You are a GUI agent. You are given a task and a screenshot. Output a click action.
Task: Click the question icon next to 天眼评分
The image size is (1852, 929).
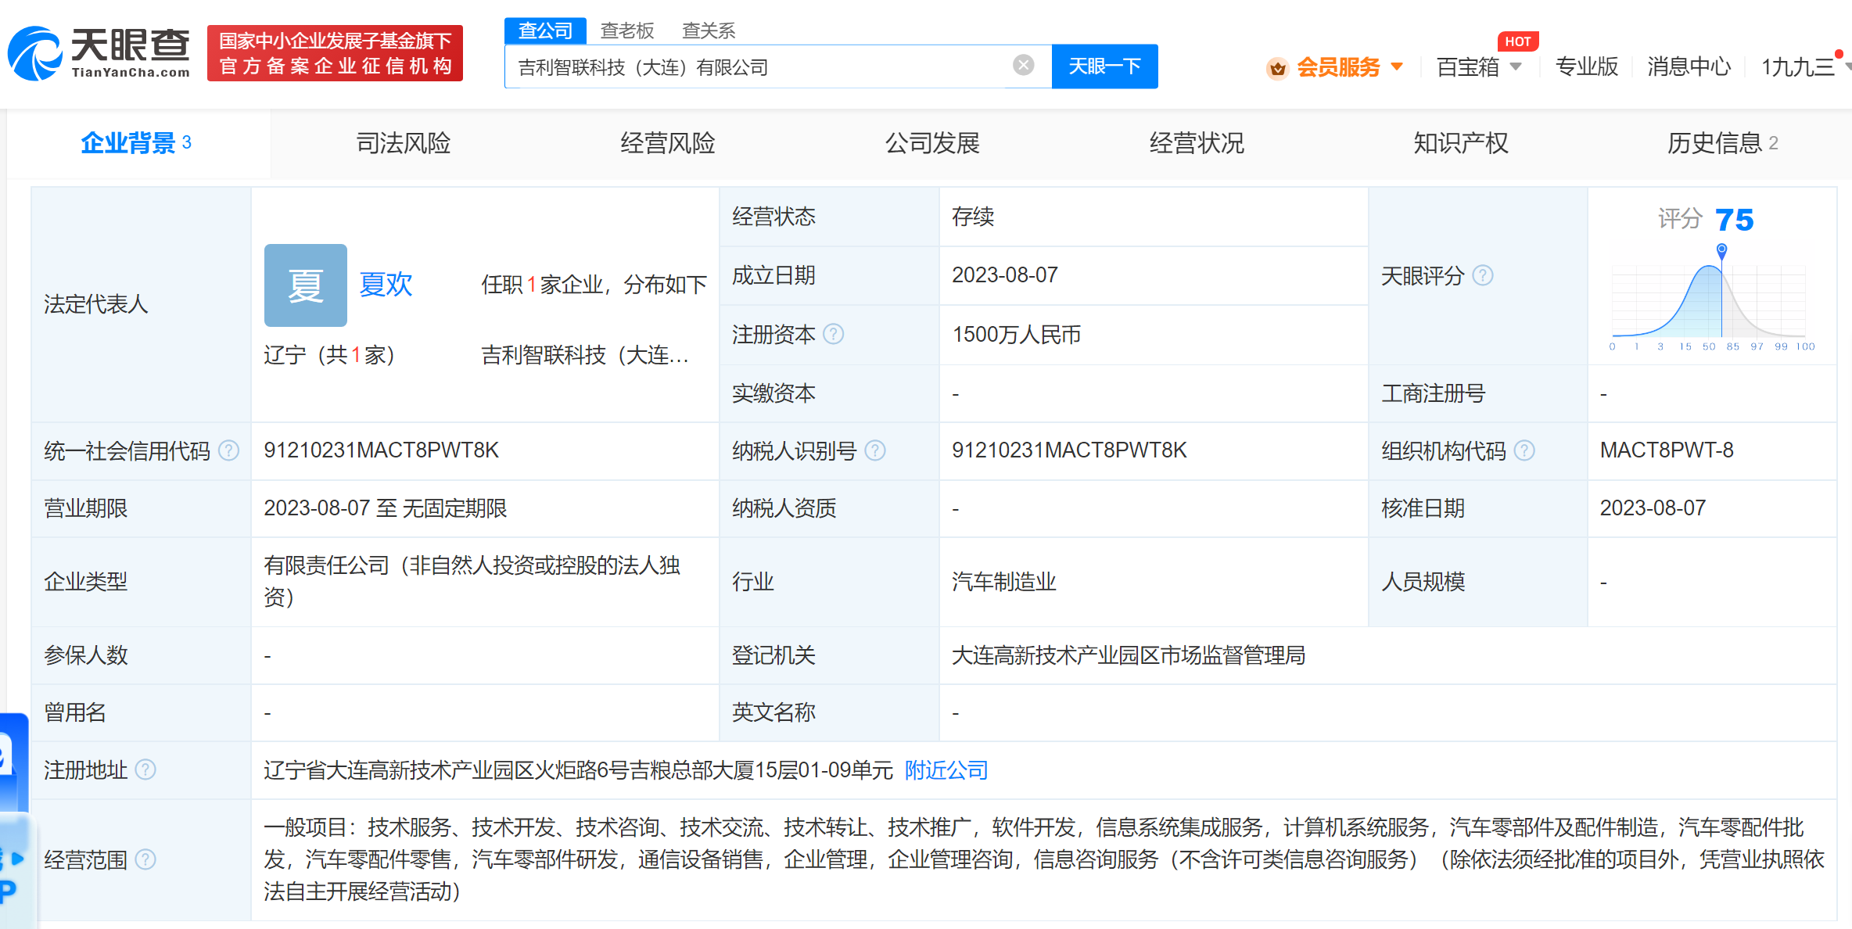coord(1484,275)
